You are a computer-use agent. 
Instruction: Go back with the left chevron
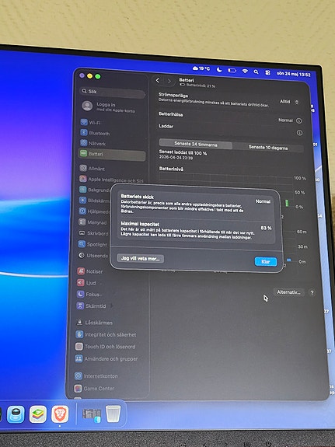pyautogui.click(x=157, y=81)
